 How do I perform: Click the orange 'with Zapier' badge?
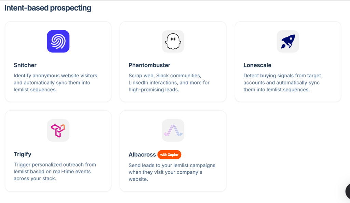coord(169,154)
